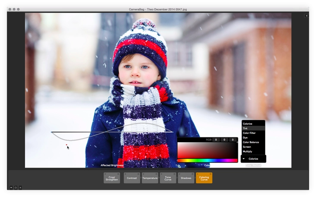316x197 pixels.
Task: Toggle the Coloring Curve tile power icon
Action: [211, 174]
